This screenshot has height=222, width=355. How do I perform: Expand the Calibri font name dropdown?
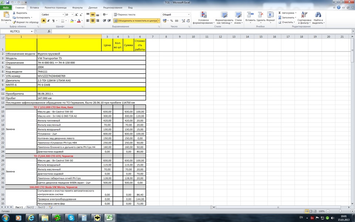click(63, 14)
